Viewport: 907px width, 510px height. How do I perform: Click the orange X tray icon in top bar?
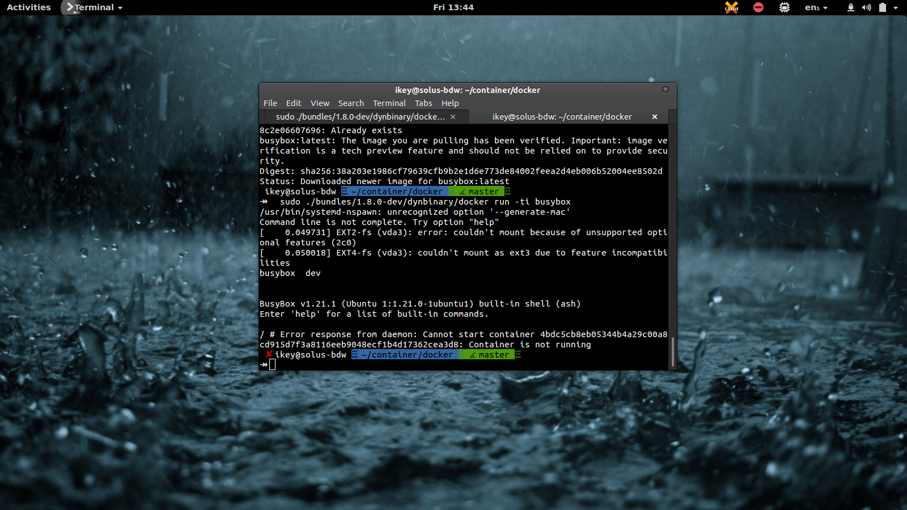[x=731, y=7]
